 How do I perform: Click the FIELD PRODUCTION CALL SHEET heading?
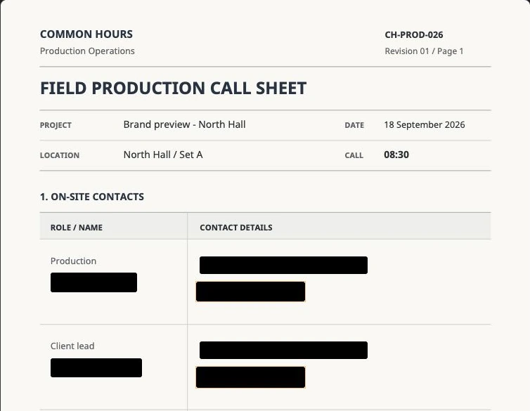(173, 88)
